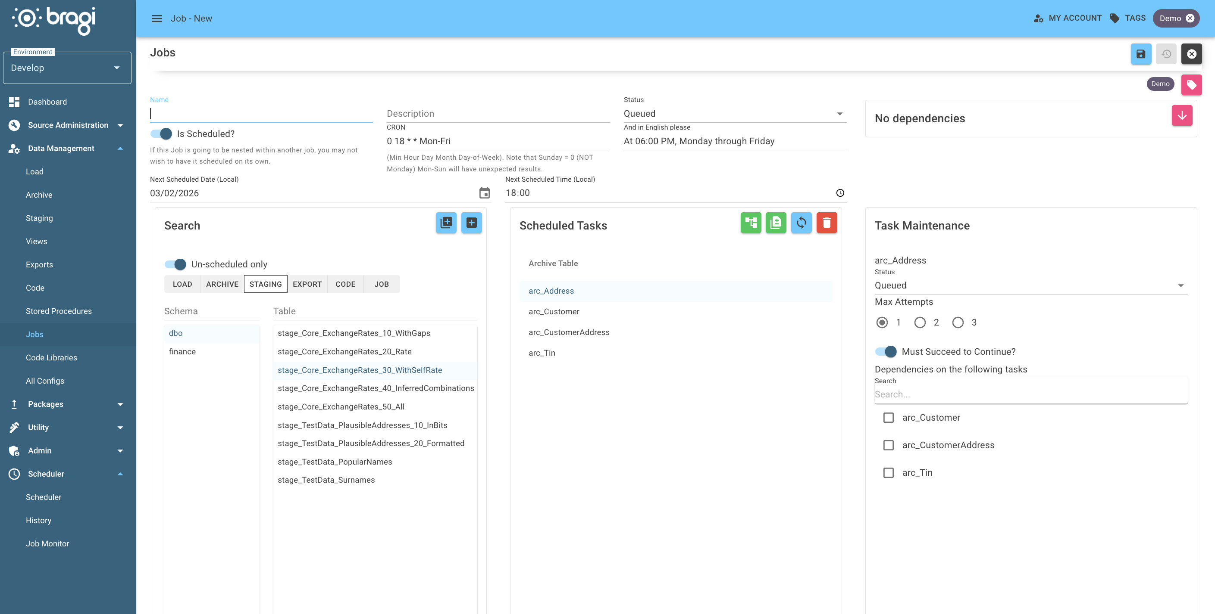The height and width of the screenshot is (614, 1215).
Task: Click the dependencies Search field
Action: pos(1030,394)
